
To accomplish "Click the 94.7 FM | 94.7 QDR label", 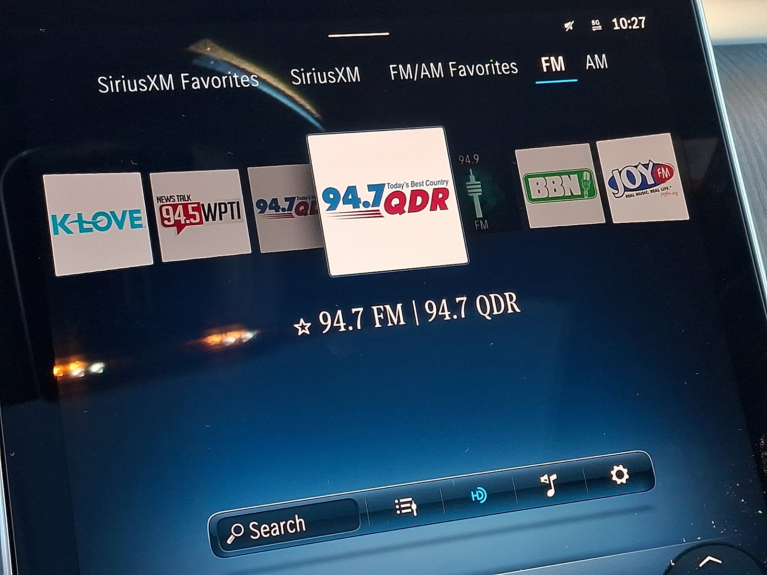I will (x=419, y=314).
